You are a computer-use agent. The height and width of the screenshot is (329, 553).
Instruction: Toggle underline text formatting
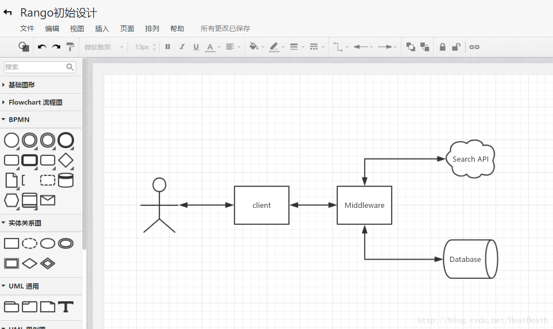(x=196, y=47)
